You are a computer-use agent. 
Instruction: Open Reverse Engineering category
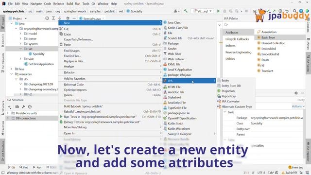pyautogui.click(x=238, y=52)
